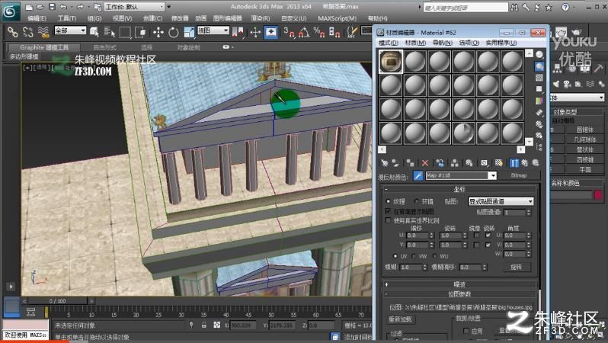
Task: Click the 3D Snaps toggle icon
Action: [289, 32]
